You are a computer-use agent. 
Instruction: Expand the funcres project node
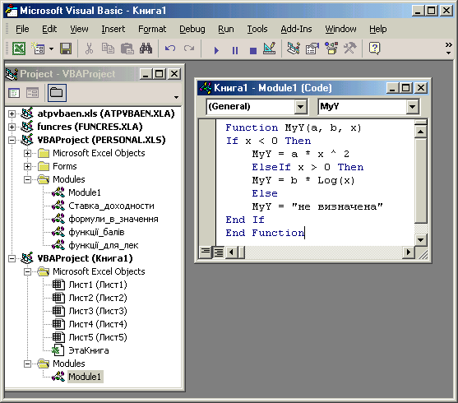(x=12, y=127)
